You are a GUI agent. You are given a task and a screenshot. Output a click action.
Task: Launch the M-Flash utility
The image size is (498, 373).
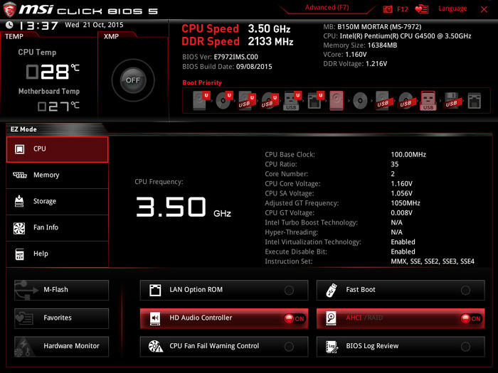pyautogui.click(x=61, y=290)
